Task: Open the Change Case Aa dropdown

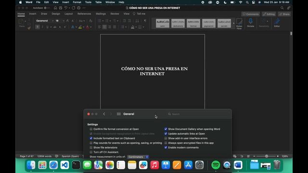Action: point(81,21)
